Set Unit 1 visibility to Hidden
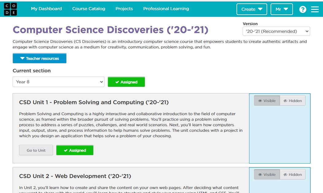323x193 pixels. click(293, 101)
